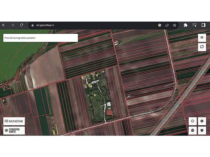The height and width of the screenshot is (157, 210).
Task: Bookmark the page with the star icon
Action: (x=175, y=25)
